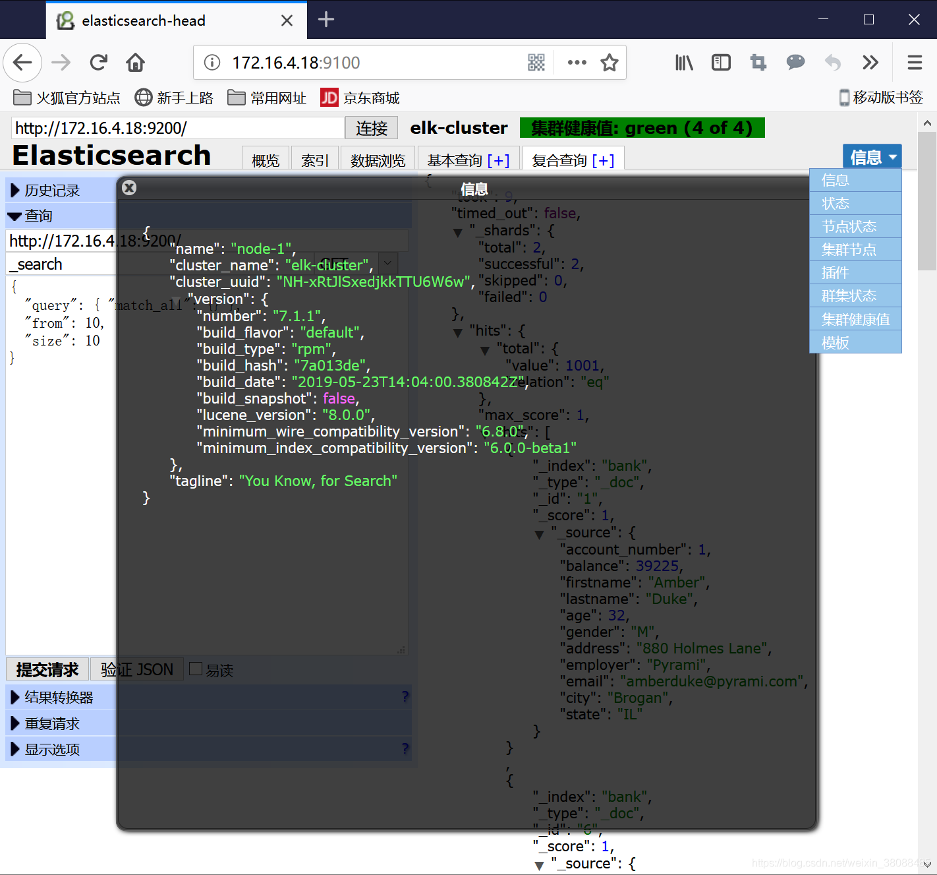This screenshot has width=937, height=875.
Task: Click the browser forward arrow
Action: point(61,63)
